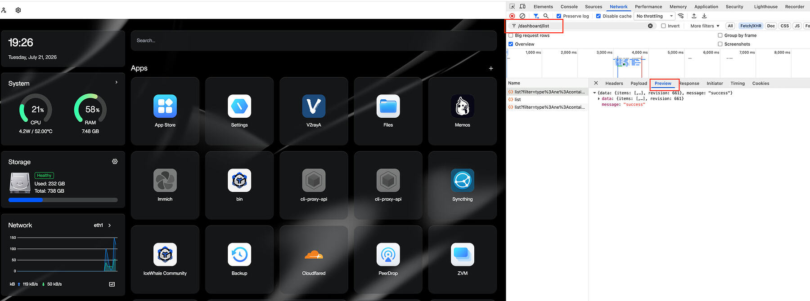Switch to the Console tab
Viewport: 810px width, 301px height.
click(x=569, y=7)
